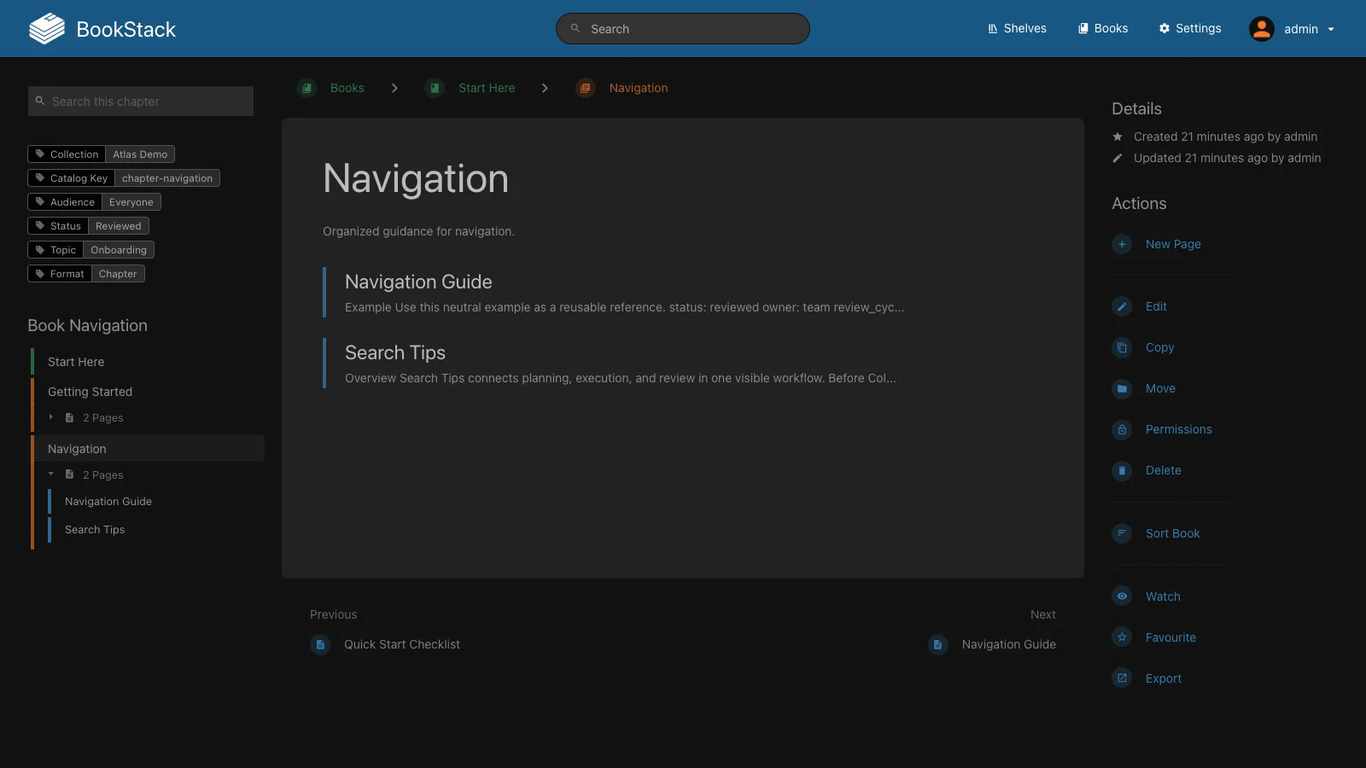Toggle Watch eye icon for this chapter

[x=1122, y=596]
